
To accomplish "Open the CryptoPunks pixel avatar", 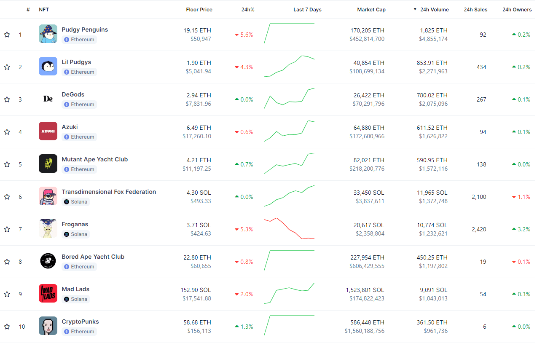I will [x=48, y=326].
